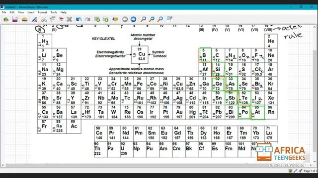Click the pink Paste icon in toolbar
Viewport: 318px width, 178px height.
coord(61,19)
